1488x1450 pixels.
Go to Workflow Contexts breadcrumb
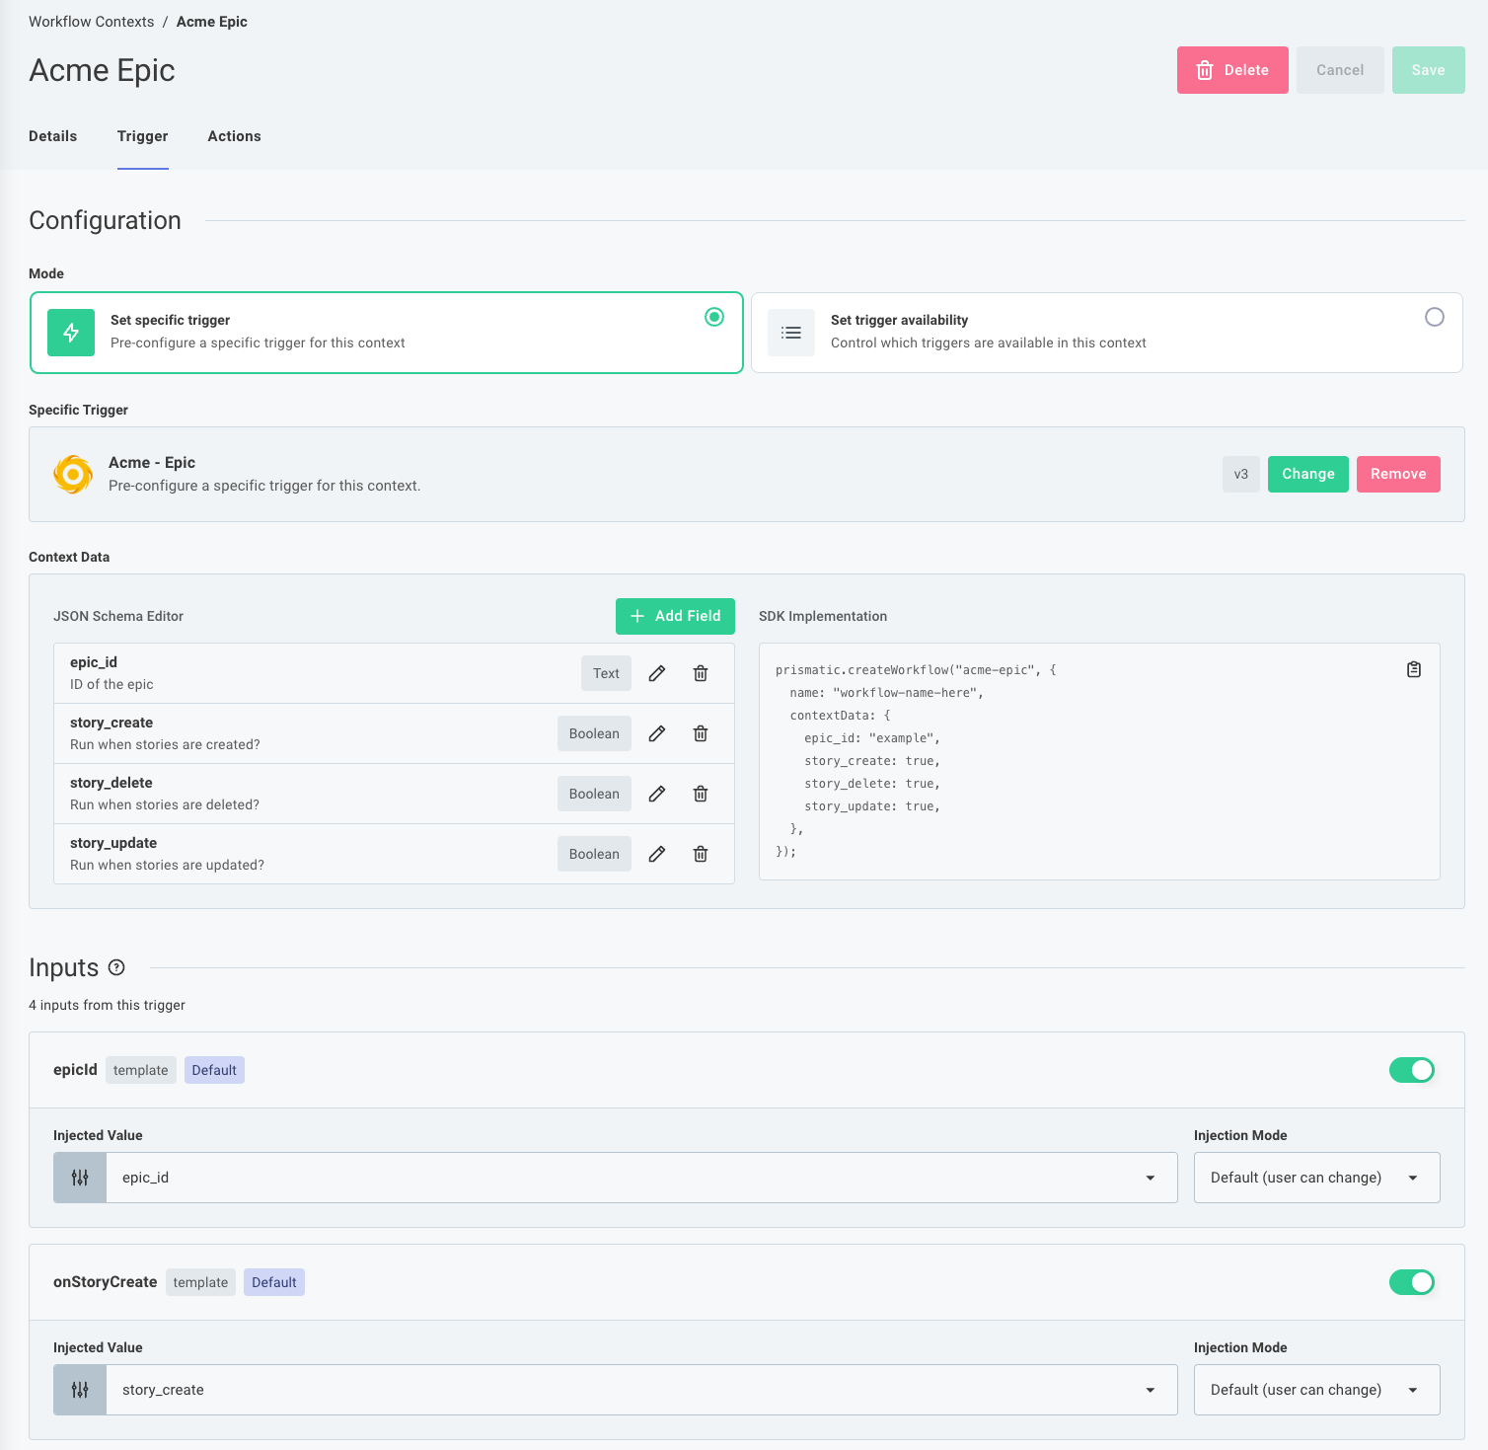point(92,22)
